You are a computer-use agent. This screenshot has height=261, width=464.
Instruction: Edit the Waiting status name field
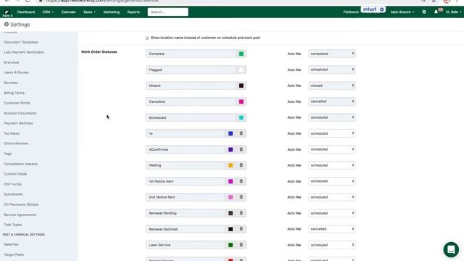(186, 165)
